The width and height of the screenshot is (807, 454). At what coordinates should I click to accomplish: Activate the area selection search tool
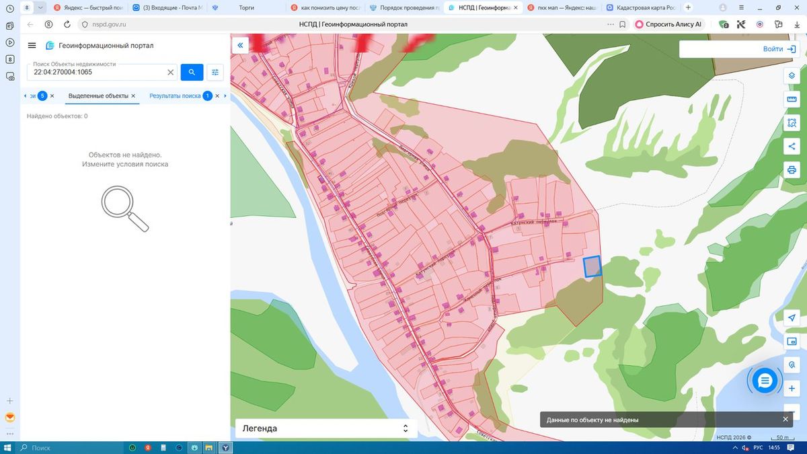click(x=792, y=123)
